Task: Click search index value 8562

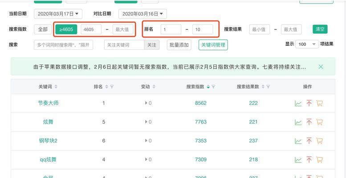Action: [x=201, y=103]
